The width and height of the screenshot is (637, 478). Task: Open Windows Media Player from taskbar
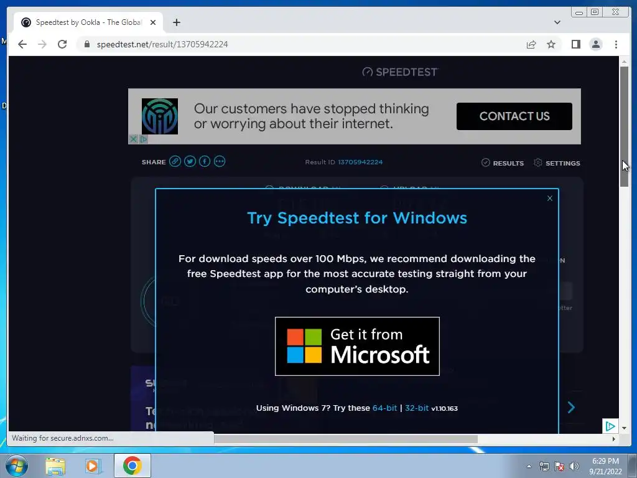pyautogui.click(x=93, y=466)
